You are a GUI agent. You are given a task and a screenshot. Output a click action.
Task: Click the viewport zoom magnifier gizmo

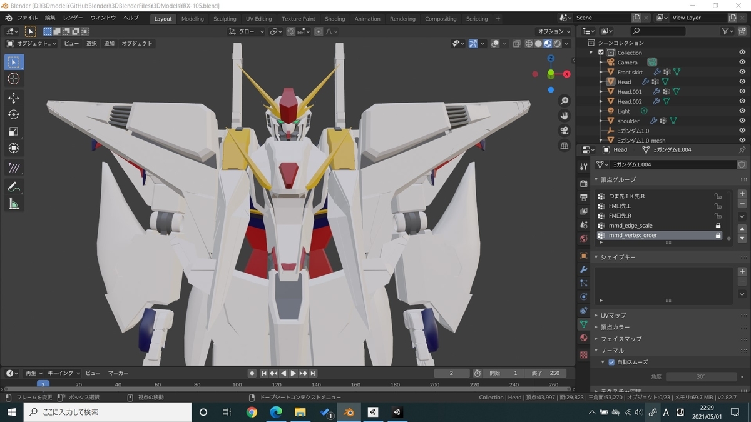click(564, 101)
